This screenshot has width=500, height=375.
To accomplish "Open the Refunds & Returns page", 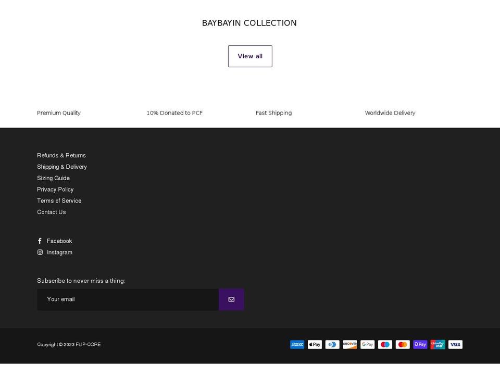I will [61, 155].
